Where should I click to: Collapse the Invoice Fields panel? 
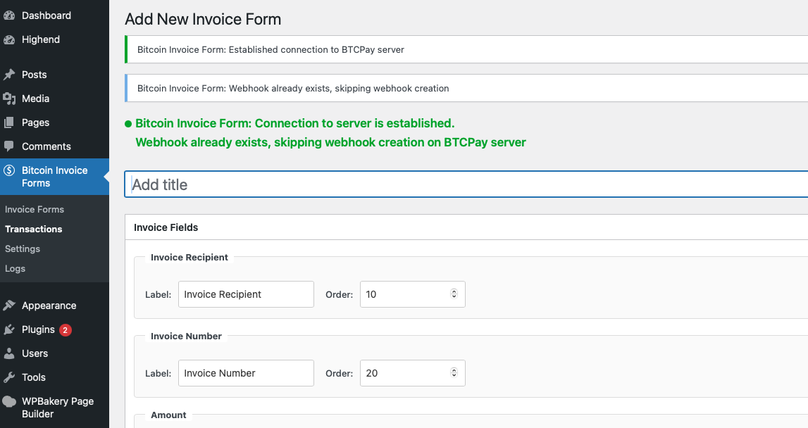(x=166, y=227)
